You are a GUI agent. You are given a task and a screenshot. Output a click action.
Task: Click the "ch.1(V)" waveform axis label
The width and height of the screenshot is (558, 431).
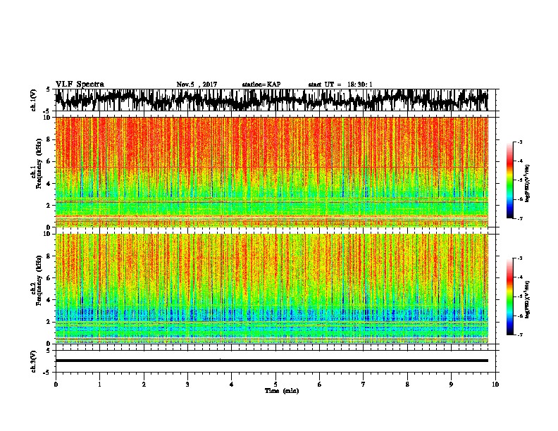tap(33, 100)
